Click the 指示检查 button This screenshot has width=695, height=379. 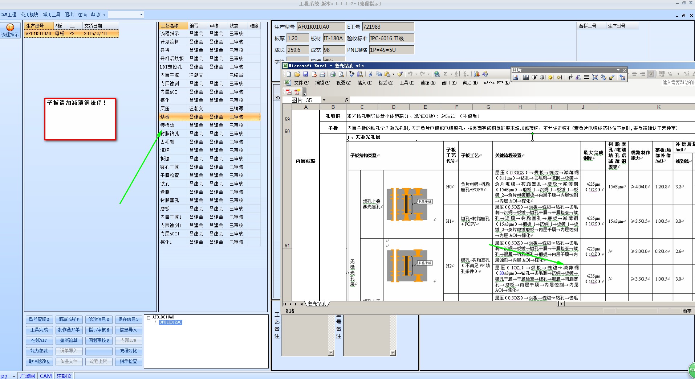tap(129, 362)
